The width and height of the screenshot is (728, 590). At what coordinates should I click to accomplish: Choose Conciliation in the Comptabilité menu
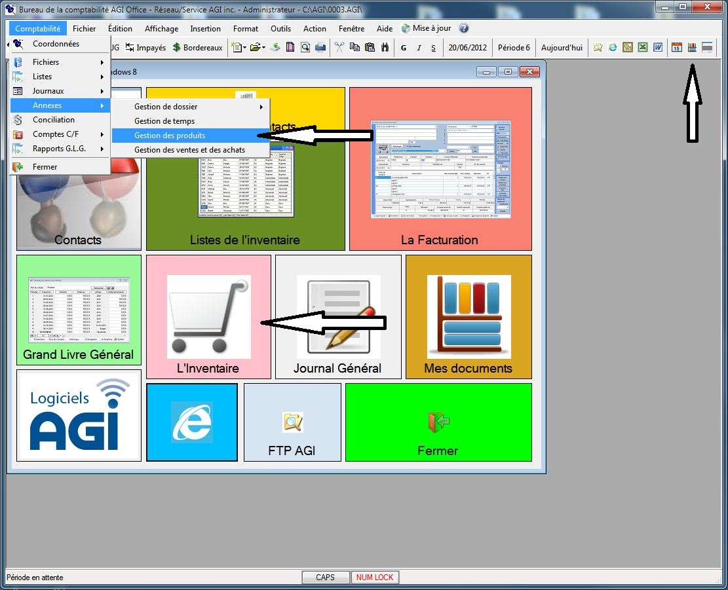pos(60,120)
